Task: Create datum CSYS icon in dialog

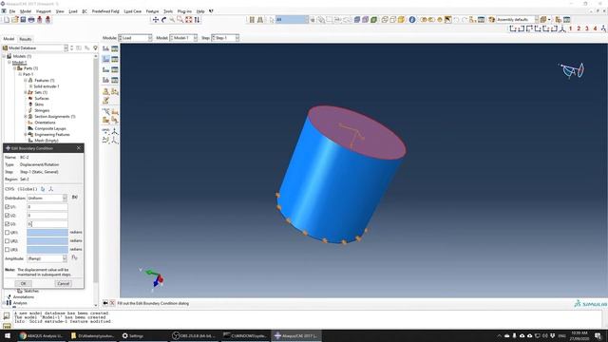Action: pyautogui.click(x=50, y=189)
